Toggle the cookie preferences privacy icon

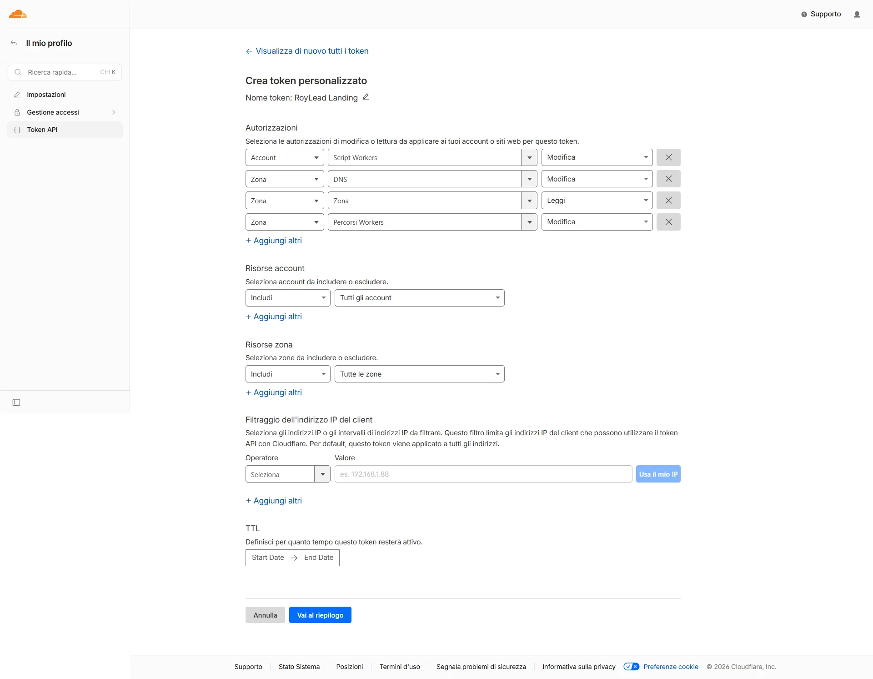[x=631, y=667]
